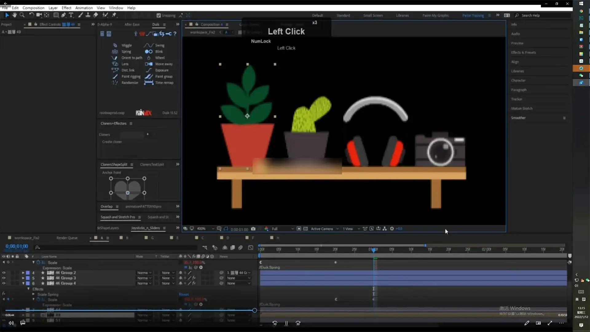Image resolution: width=590 pixels, height=332 pixels.
Task: Open blend mode dropdown for 44 Group 3
Action: [x=144, y=278]
